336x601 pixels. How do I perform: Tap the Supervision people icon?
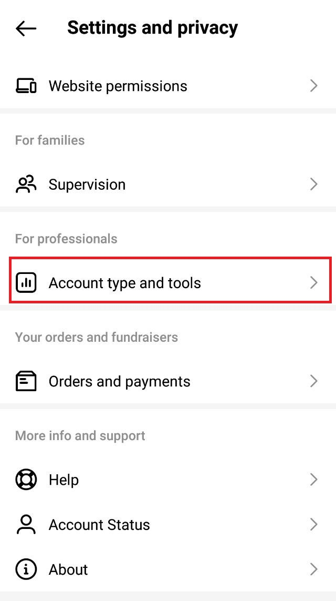pos(26,184)
